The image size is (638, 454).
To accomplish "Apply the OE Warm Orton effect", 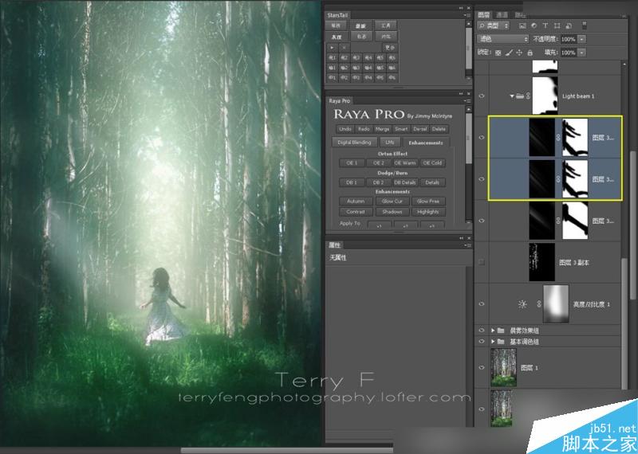I will point(405,163).
